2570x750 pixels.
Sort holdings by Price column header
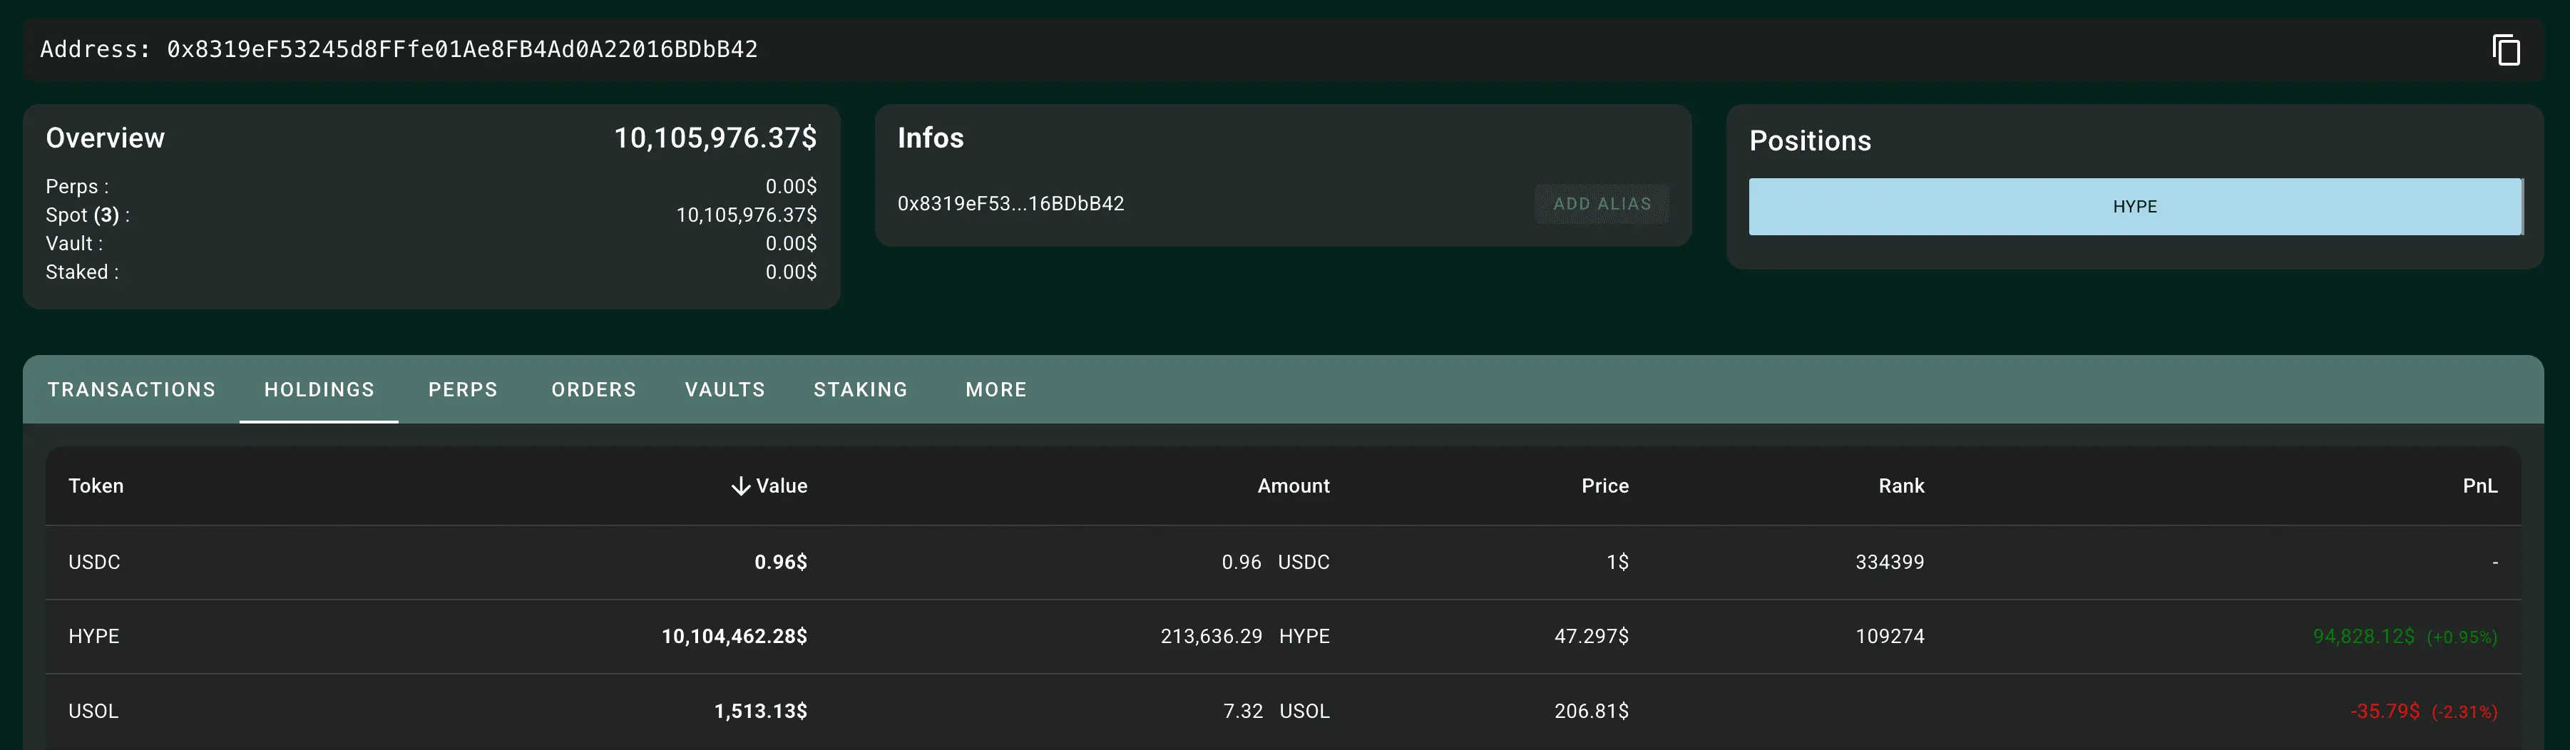pos(1604,486)
